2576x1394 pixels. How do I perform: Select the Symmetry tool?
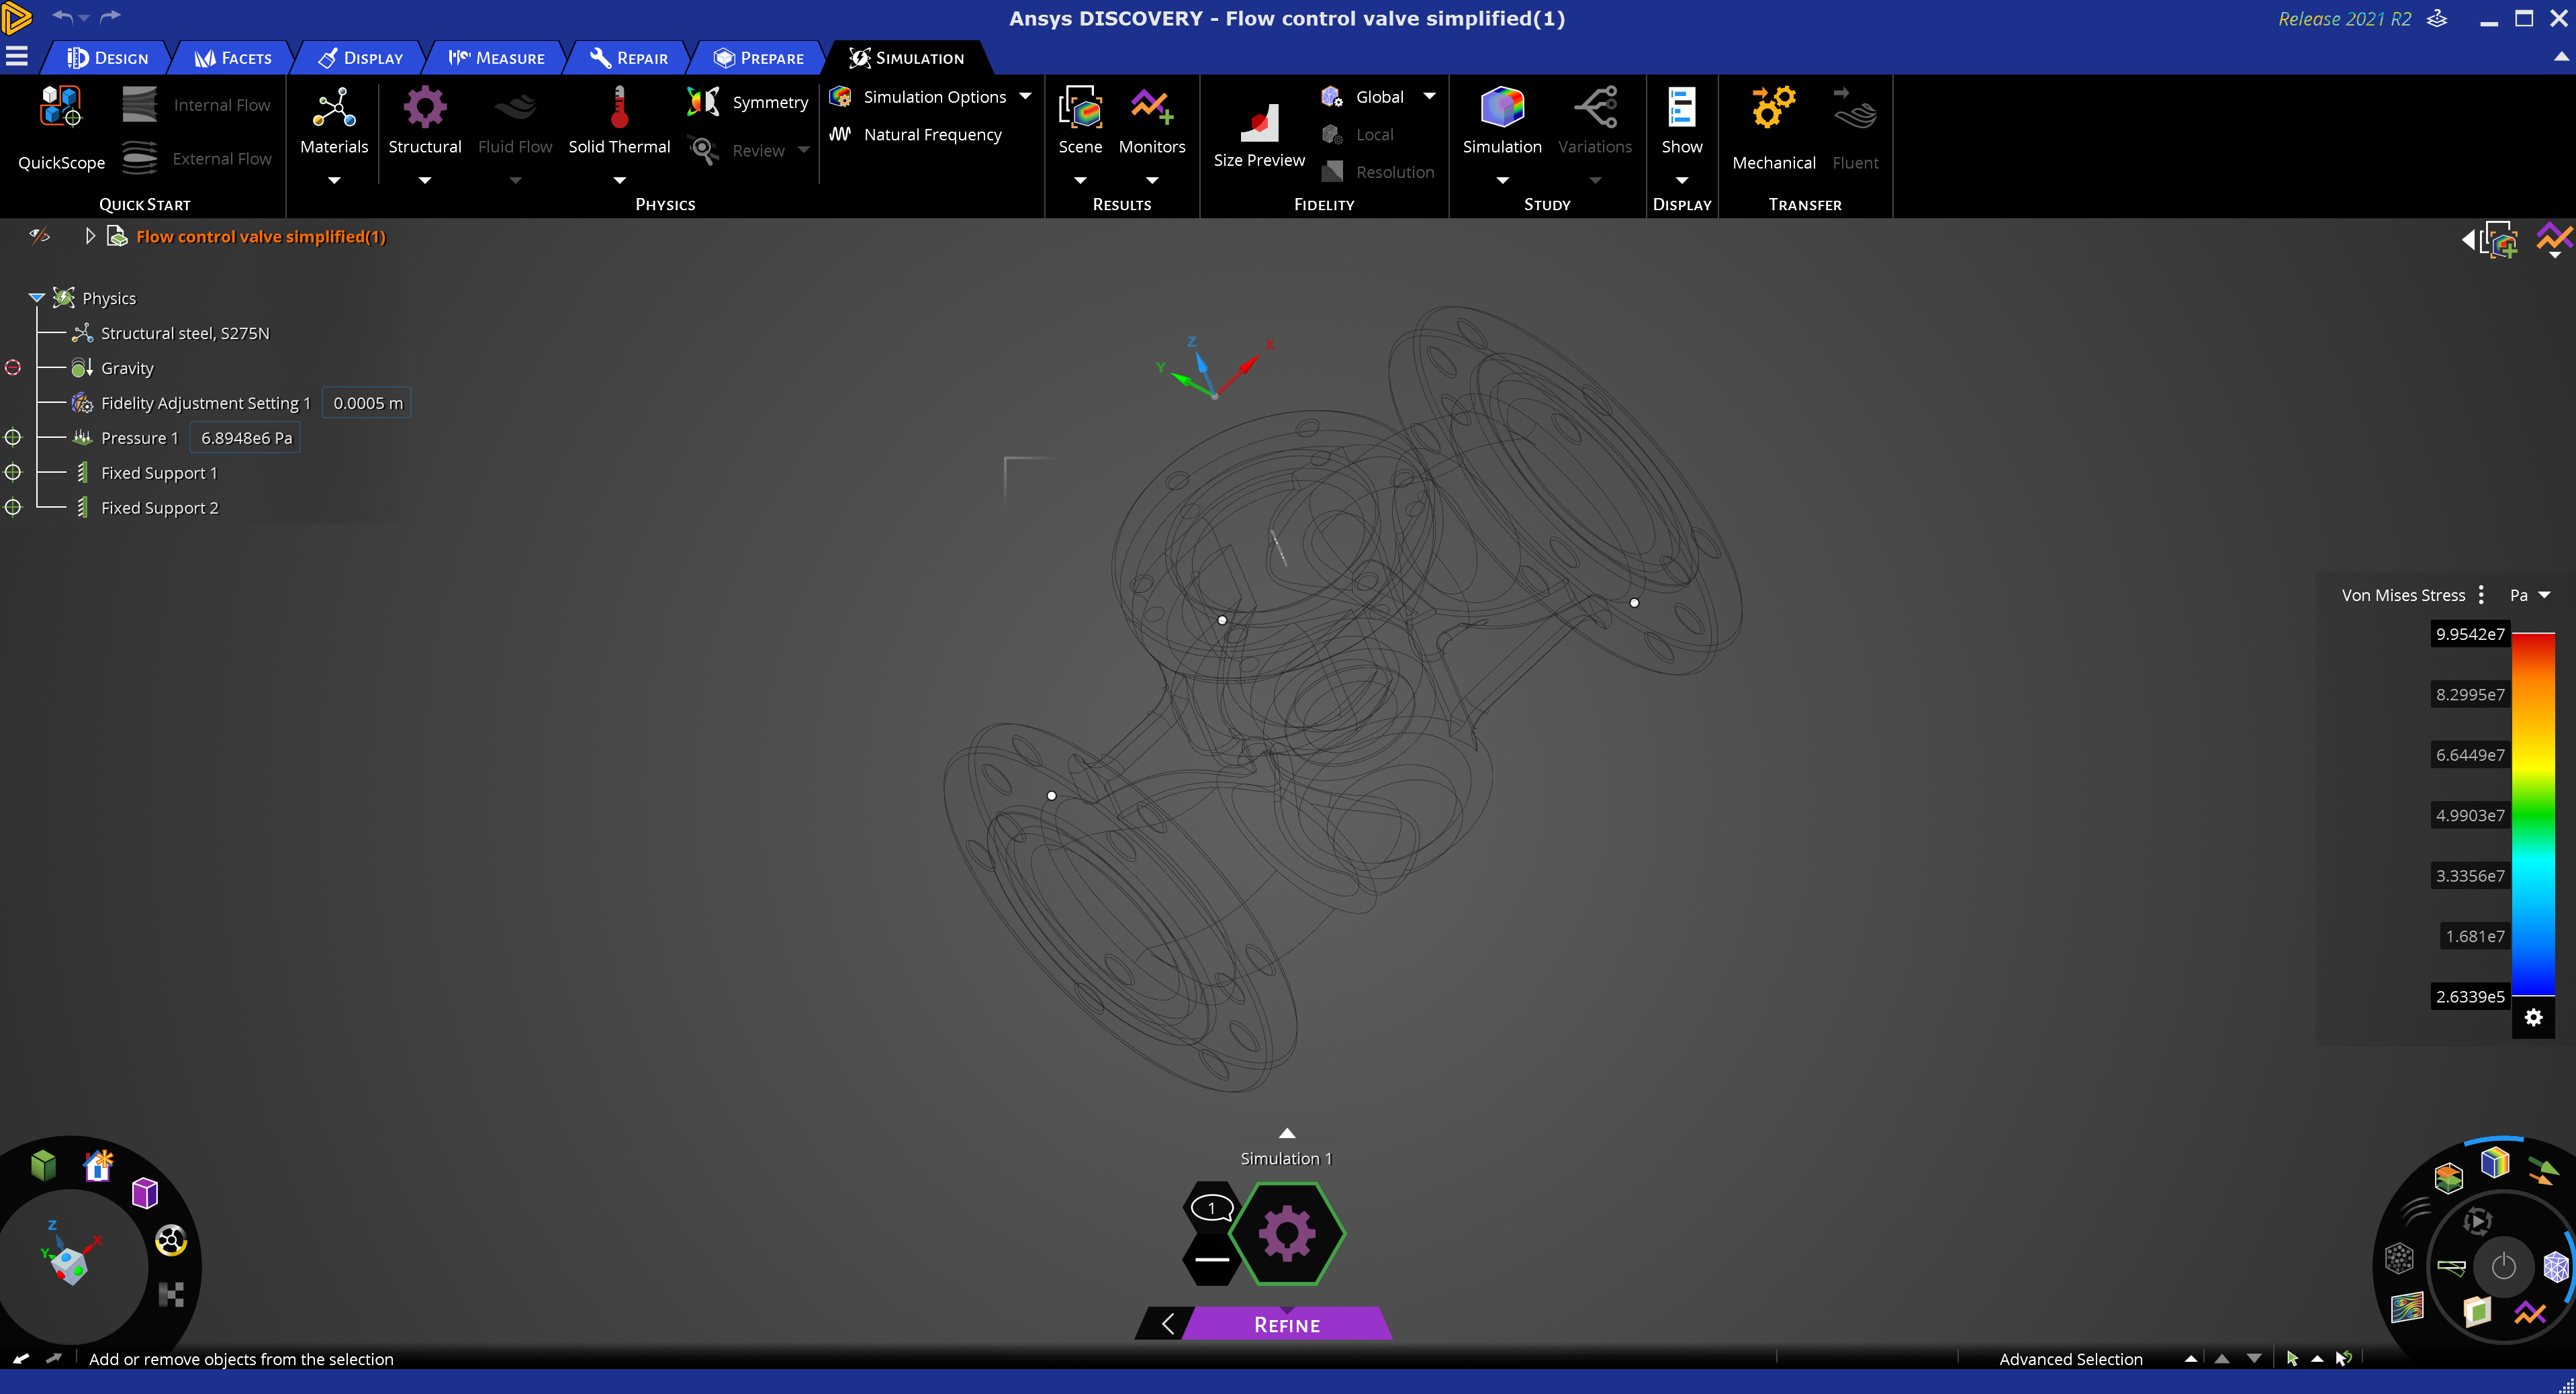pos(748,102)
